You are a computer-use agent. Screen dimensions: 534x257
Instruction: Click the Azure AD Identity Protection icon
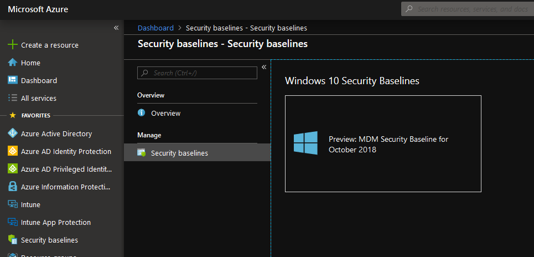tap(13, 151)
